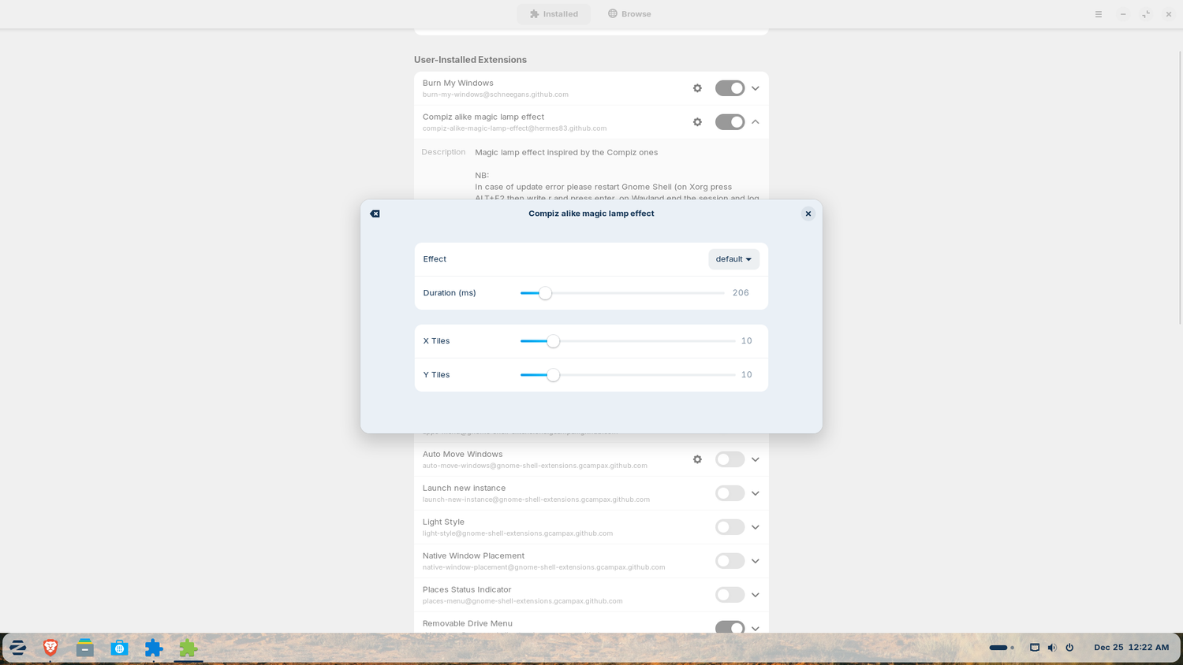Expand Auto Move Windows details
The width and height of the screenshot is (1183, 665).
[756, 459]
